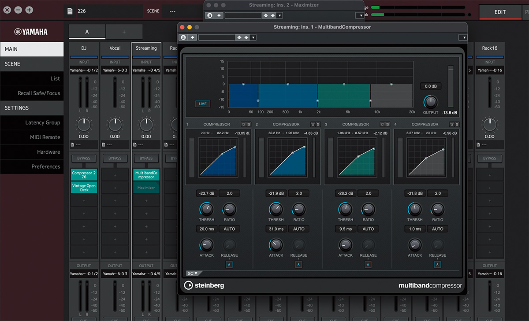Toggle auto release button under band 1
The image size is (529, 321).
coord(229,265)
